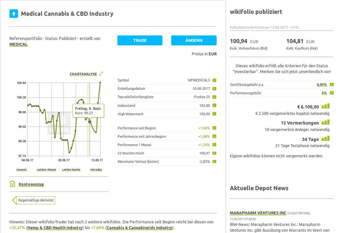
Task: Click the Regelmäßige Aktivität tag
Action: tap(36, 200)
